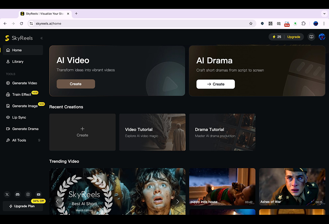Reload the current browser page
329x224 pixels.
click(x=21, y=24)
